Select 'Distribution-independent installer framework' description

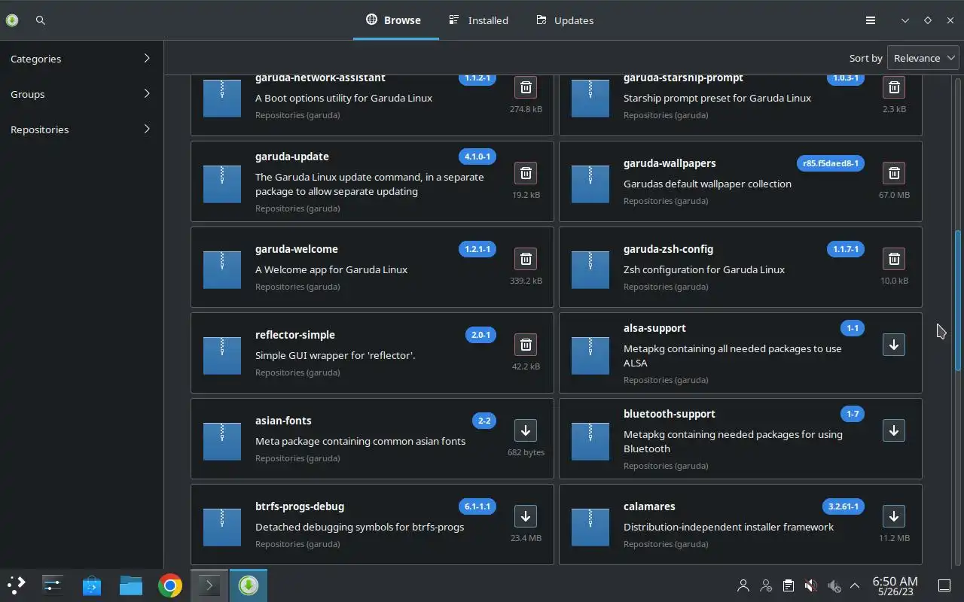728,527
